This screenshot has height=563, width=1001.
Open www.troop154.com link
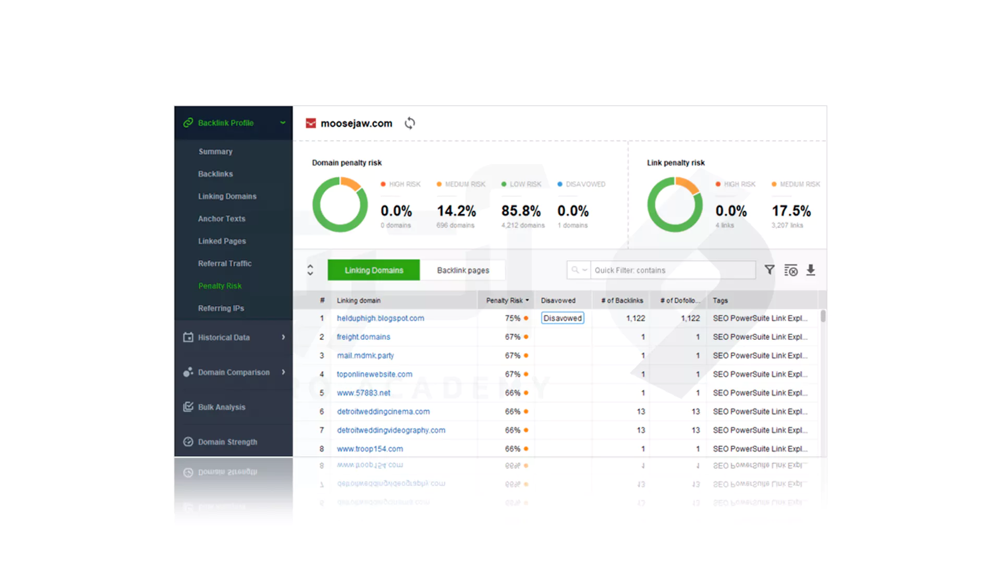(370, 449)
